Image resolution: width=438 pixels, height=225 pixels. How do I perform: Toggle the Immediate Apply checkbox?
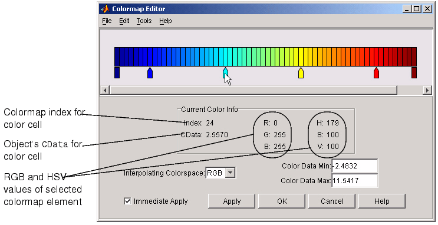pyautogui.click(x=127, y=201)
